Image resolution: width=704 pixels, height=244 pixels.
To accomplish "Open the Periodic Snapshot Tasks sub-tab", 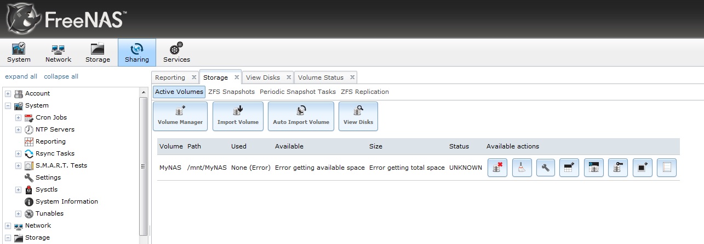I will (x=297, y=92).
